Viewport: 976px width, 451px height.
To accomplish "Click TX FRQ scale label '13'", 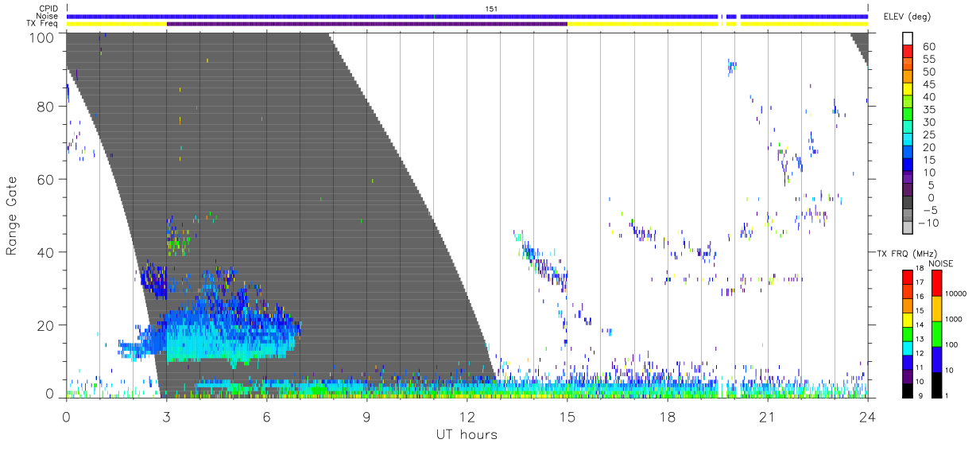I will tap(920, 339).
